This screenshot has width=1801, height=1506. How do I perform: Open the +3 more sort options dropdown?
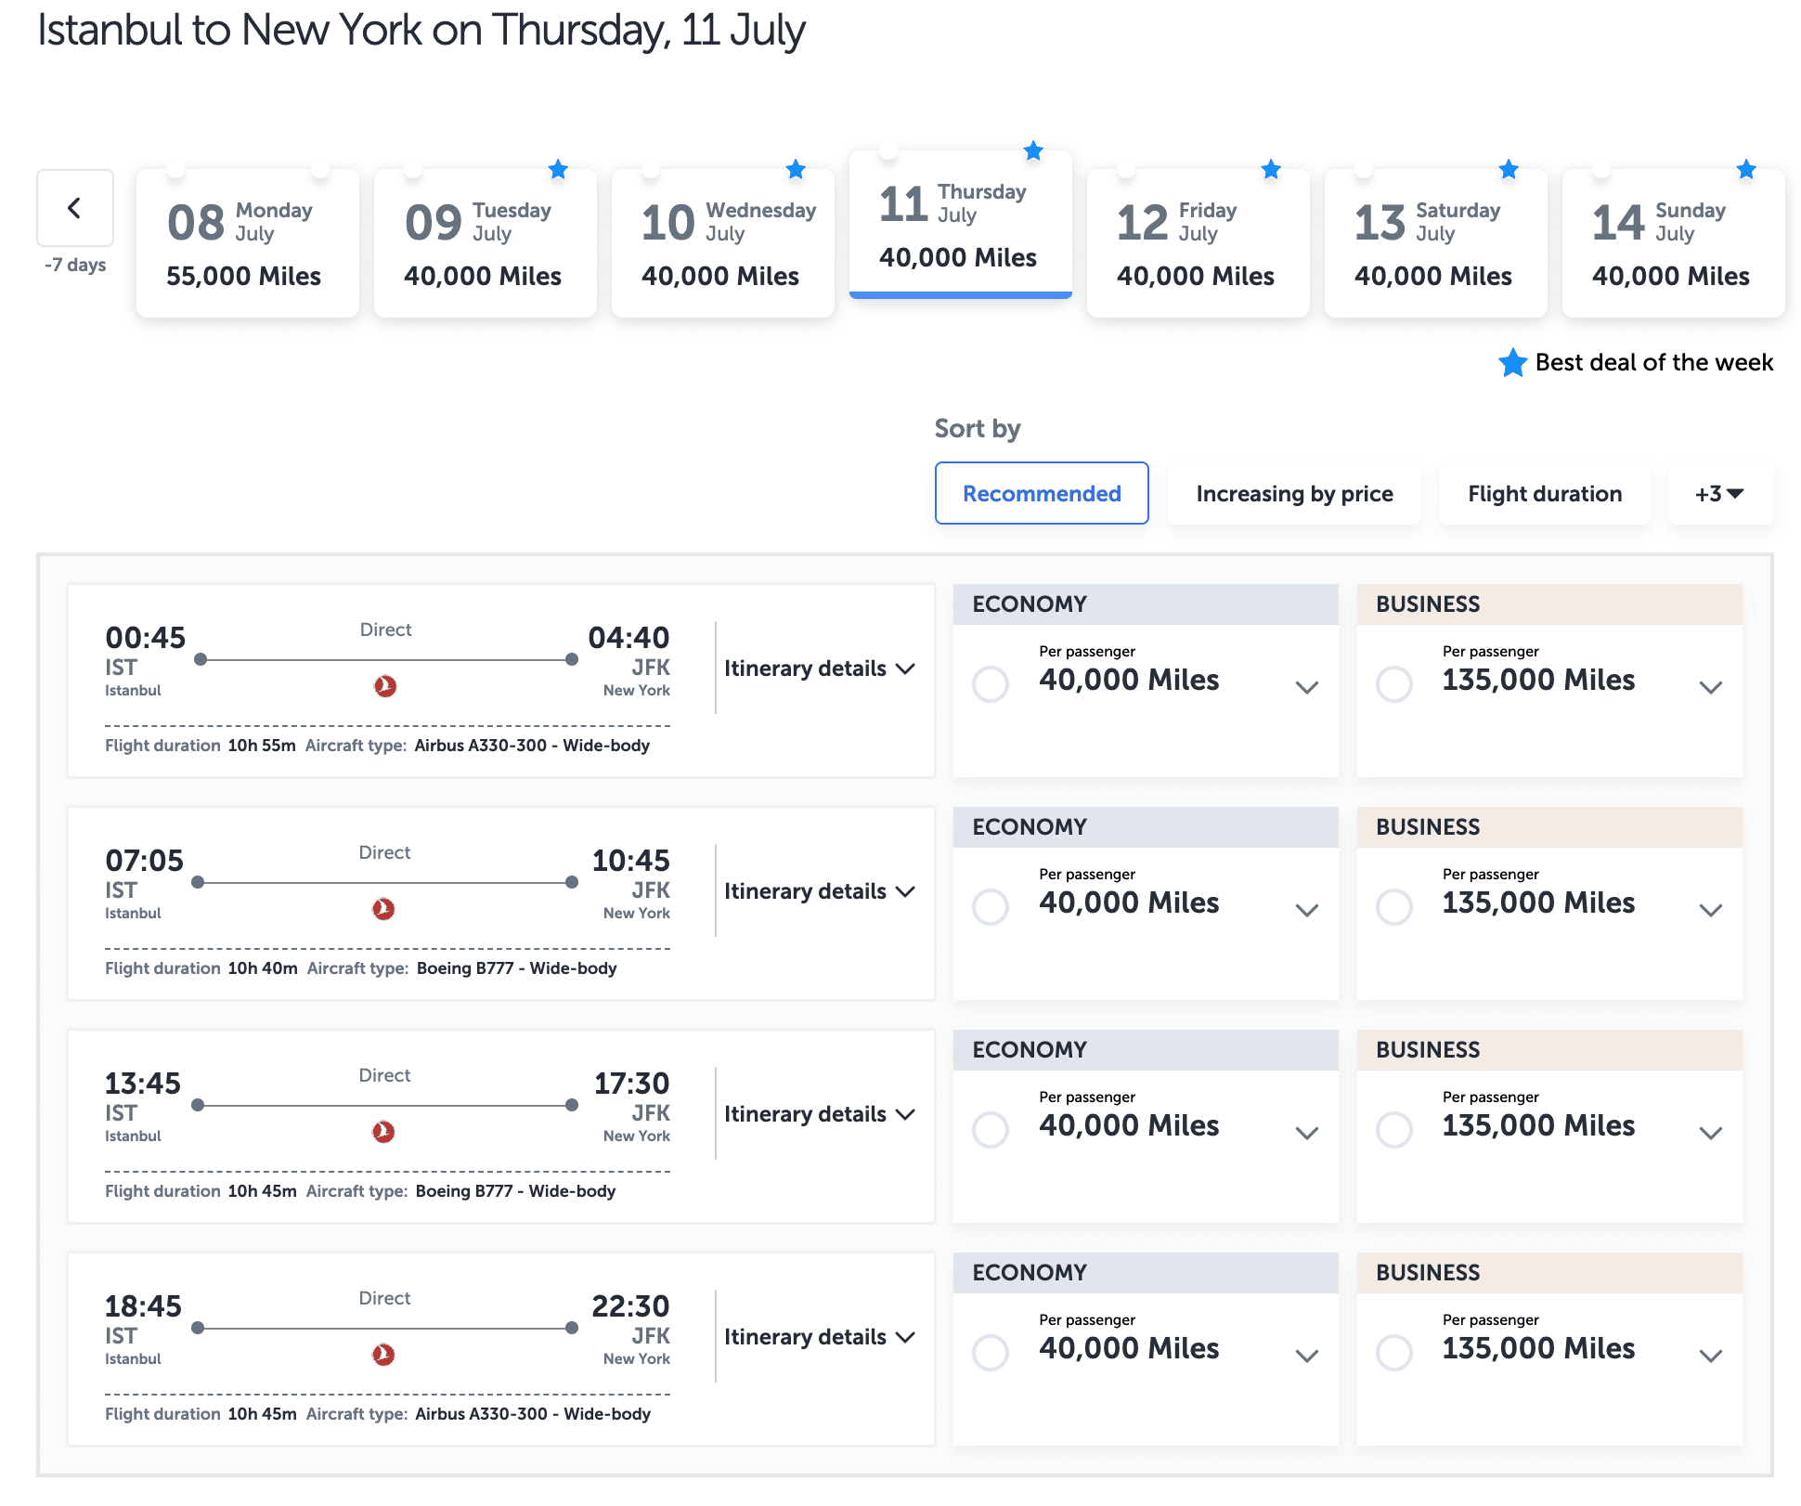click(x=1720, y=494)
